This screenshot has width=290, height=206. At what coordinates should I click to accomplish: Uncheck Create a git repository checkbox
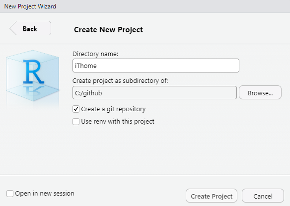(76, 109)
